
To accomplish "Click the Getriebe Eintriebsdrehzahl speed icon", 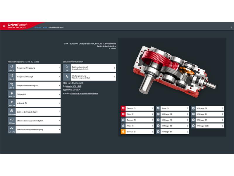I will tap(12, 111).
